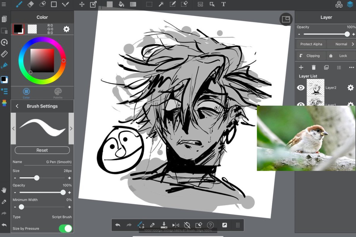
Task: Select the Magic Wand tool
Action: coord(161,4)
